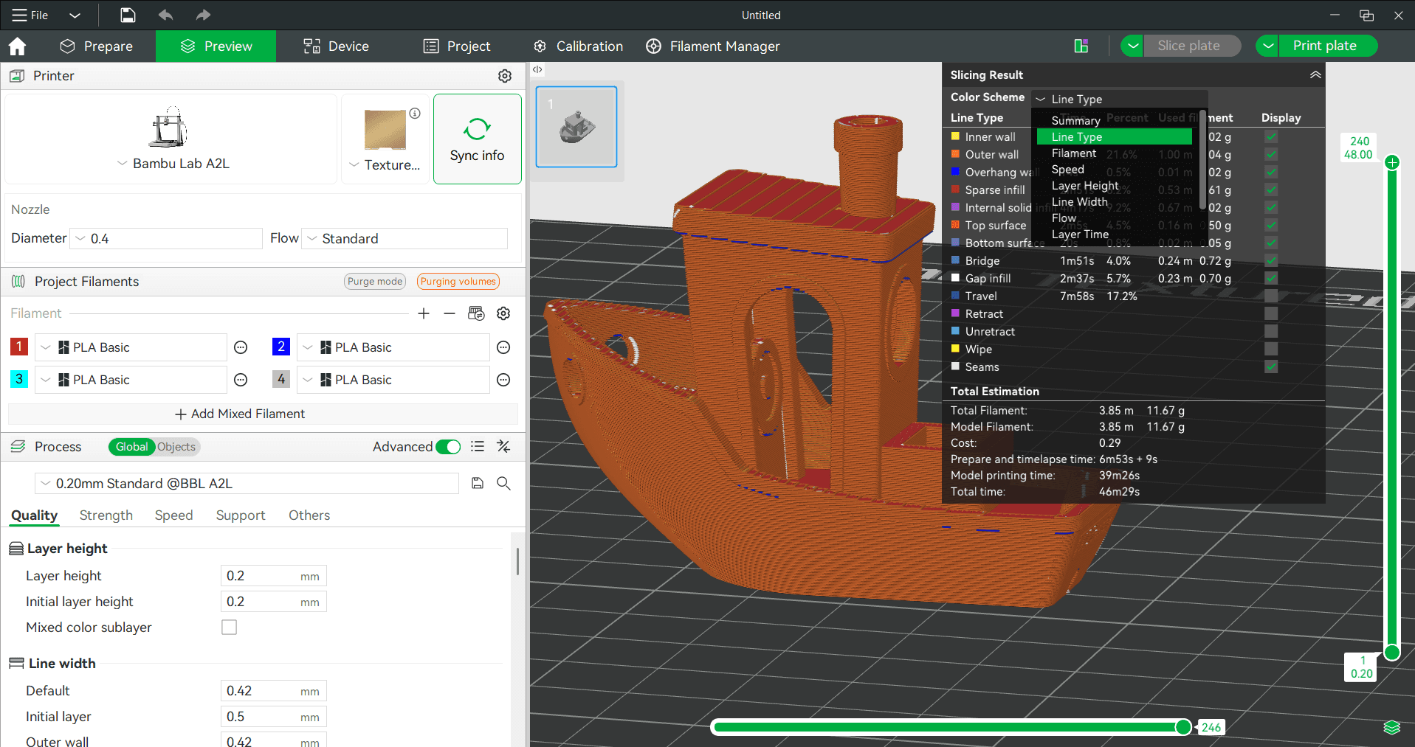Click the layers icon at bottom right
The width and height of the screenshot is (1415, 747).
[x=1391, y=728]
